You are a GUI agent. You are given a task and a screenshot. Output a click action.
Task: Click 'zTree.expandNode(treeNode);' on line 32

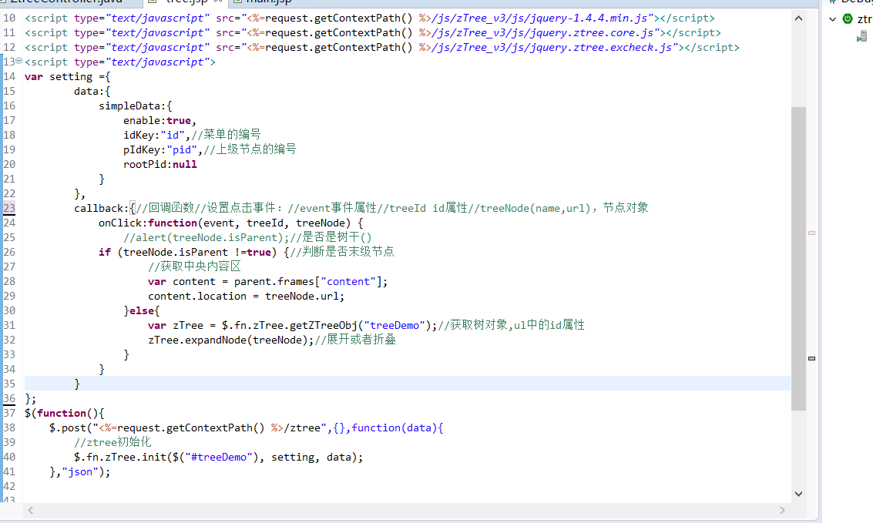231,340
